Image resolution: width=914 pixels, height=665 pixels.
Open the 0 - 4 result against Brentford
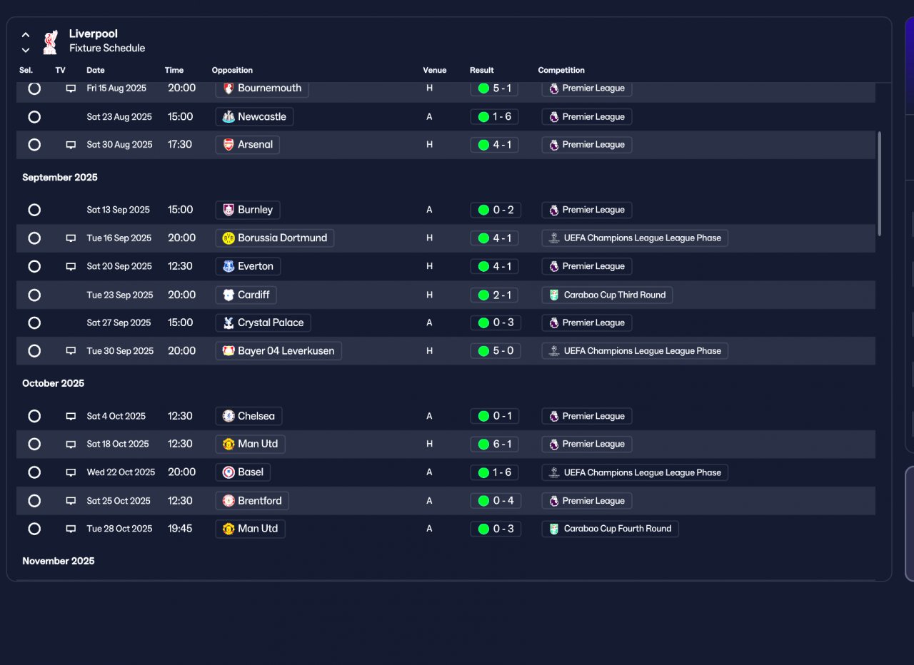[496, 501]
